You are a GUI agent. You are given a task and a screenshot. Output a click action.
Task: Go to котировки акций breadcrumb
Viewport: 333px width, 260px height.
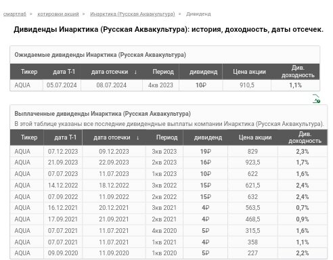pyautogui.click(x=58, y=14)
